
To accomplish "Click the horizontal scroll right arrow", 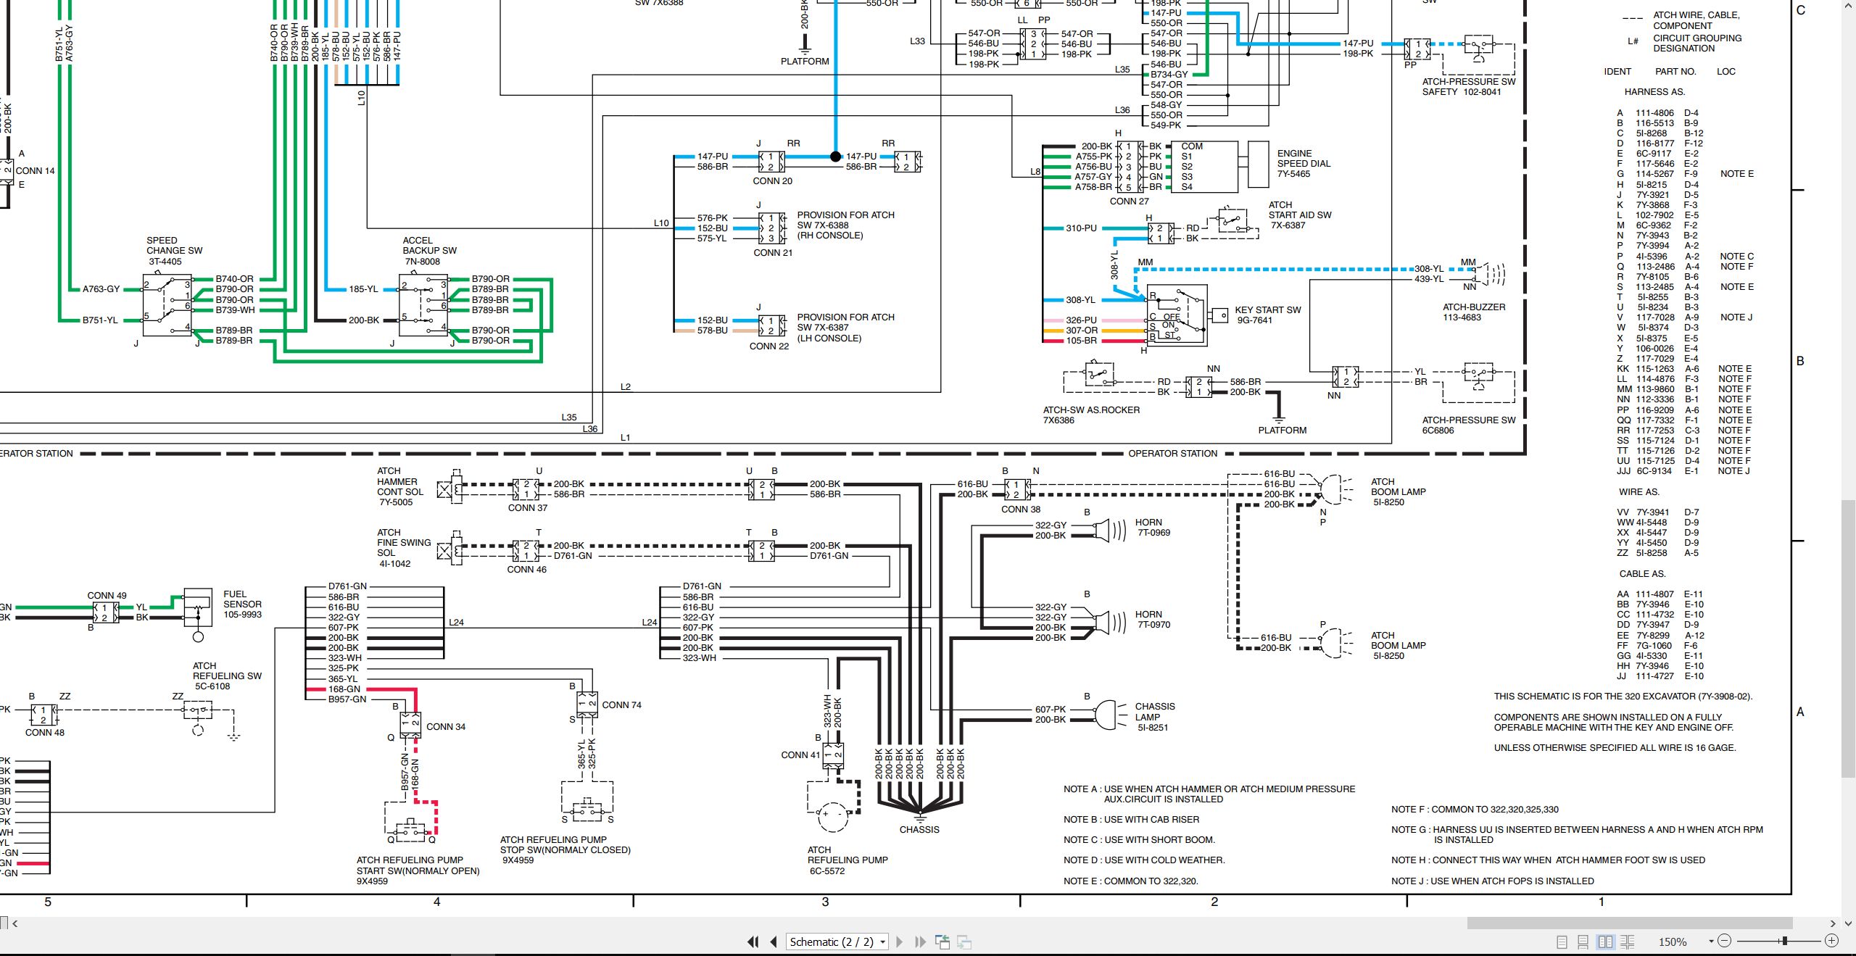I will pos(1833,923).
